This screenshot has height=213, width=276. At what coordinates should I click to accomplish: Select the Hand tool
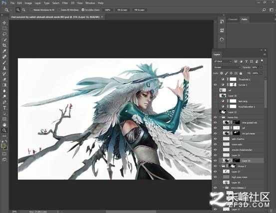pyautogui.click(x=4, y=124)
